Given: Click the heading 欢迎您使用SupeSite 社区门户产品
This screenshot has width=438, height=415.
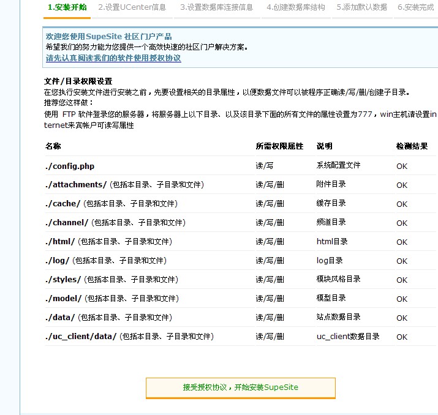Looking at the screenshot, I should [x=108, y=36].
